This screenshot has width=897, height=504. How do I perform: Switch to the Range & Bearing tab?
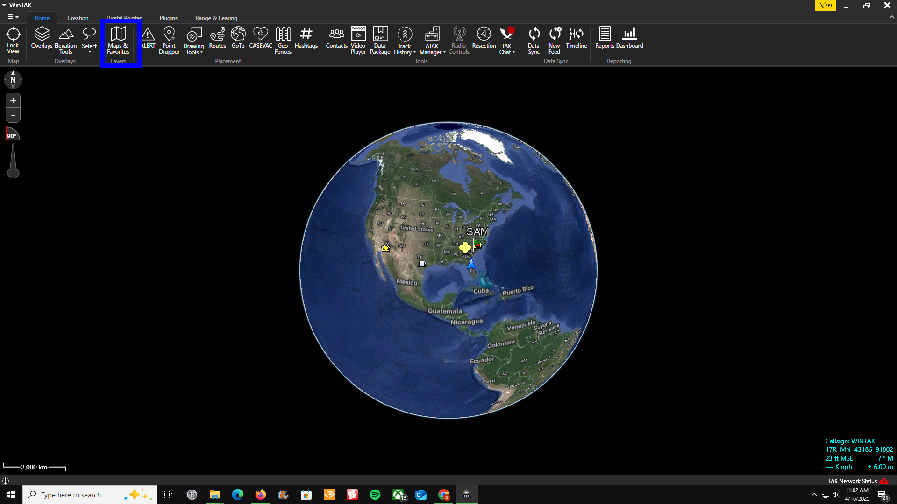coord(216,18)
